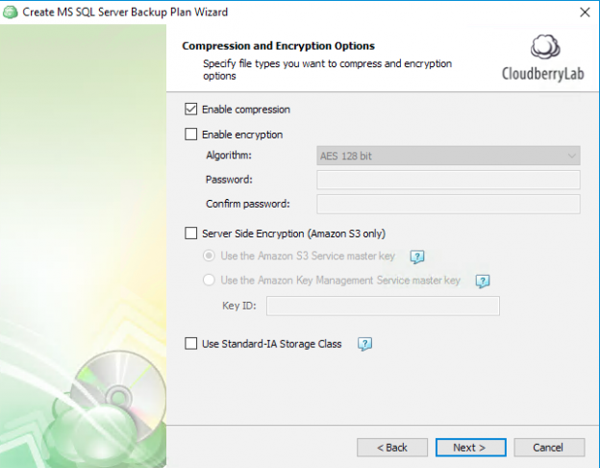Screen dimensions: 600x468
Task: Close the Backup Plan Wizard window
Action: click(x=585, y=12)
